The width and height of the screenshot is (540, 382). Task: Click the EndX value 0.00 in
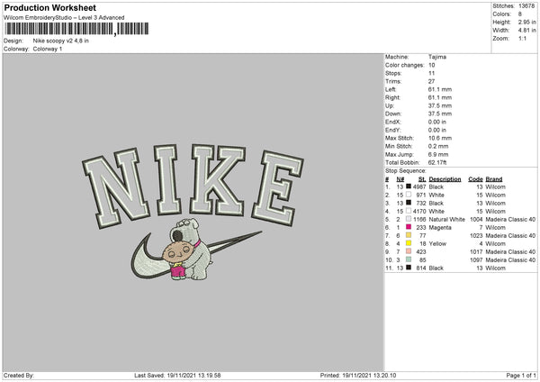437,122
